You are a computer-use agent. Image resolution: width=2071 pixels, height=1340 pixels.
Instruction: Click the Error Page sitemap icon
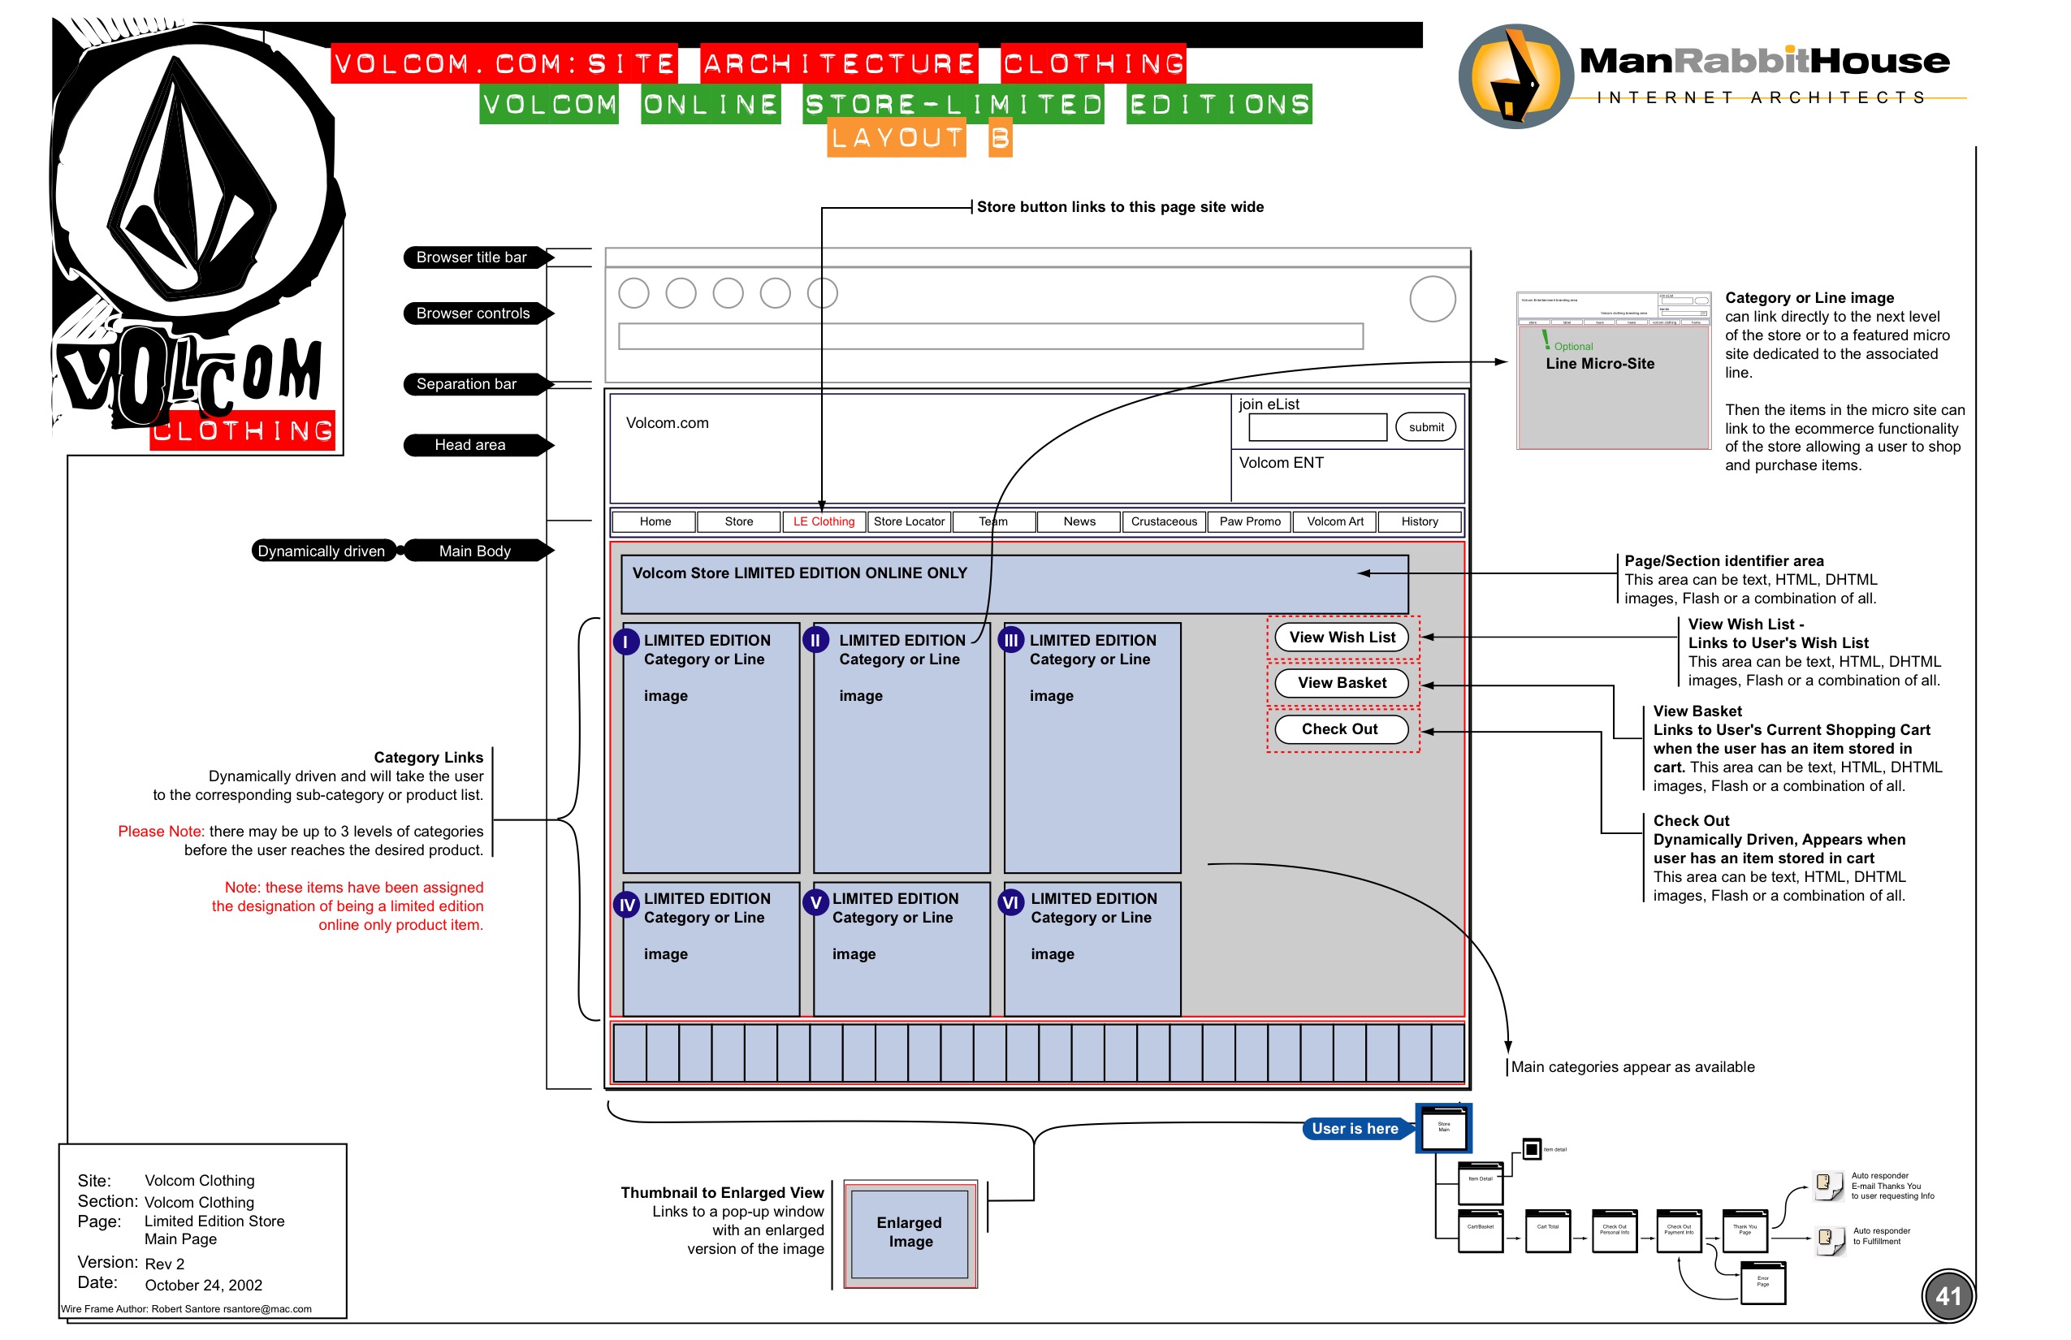tap(1762, 1282)
